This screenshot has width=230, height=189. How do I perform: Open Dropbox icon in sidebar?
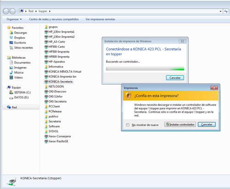click(x=11, y=38)
